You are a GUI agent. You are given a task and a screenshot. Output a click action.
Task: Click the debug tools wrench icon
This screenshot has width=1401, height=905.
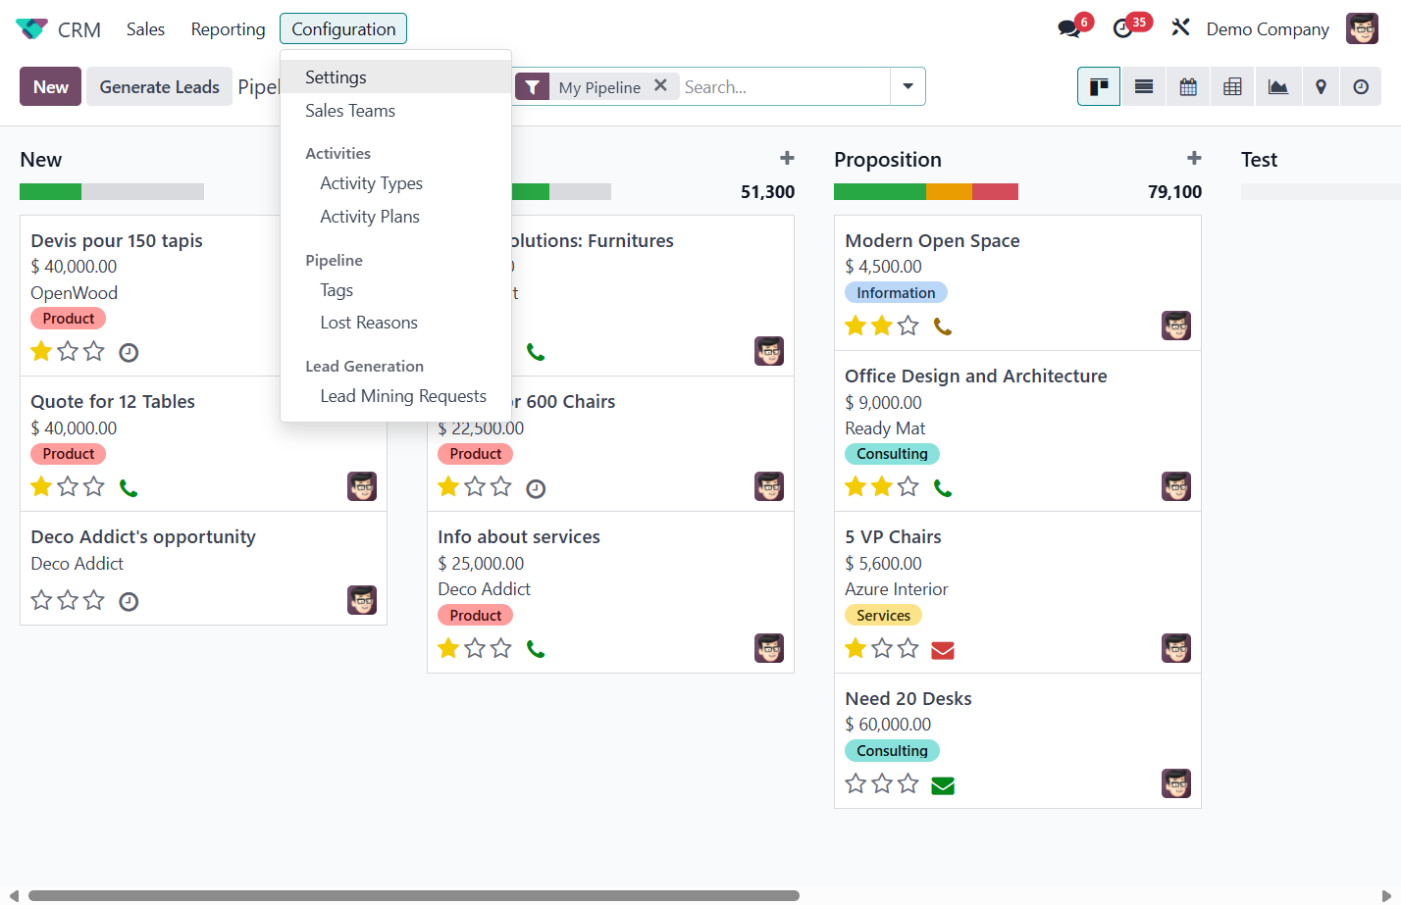(1180, 27)
